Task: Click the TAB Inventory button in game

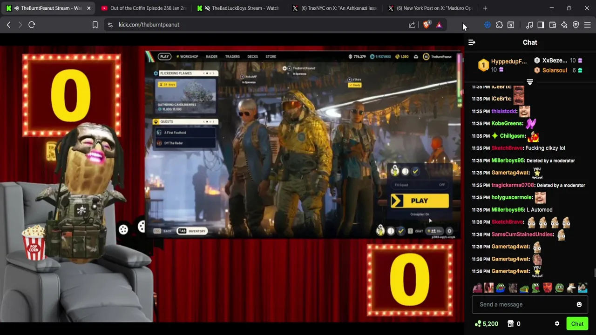Action: pyautogui.click(x=192, y=231)
